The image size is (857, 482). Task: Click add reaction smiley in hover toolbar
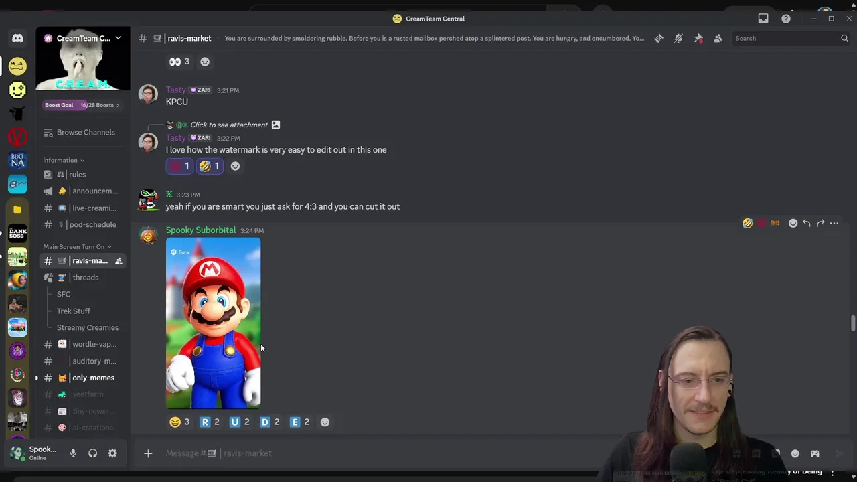793,223
